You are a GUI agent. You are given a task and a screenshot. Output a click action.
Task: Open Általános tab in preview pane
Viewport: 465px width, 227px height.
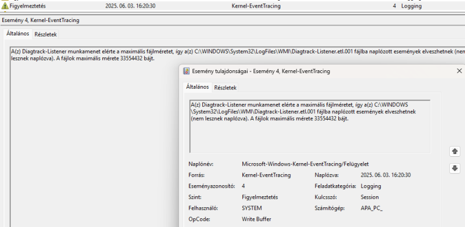pos(18,34)
